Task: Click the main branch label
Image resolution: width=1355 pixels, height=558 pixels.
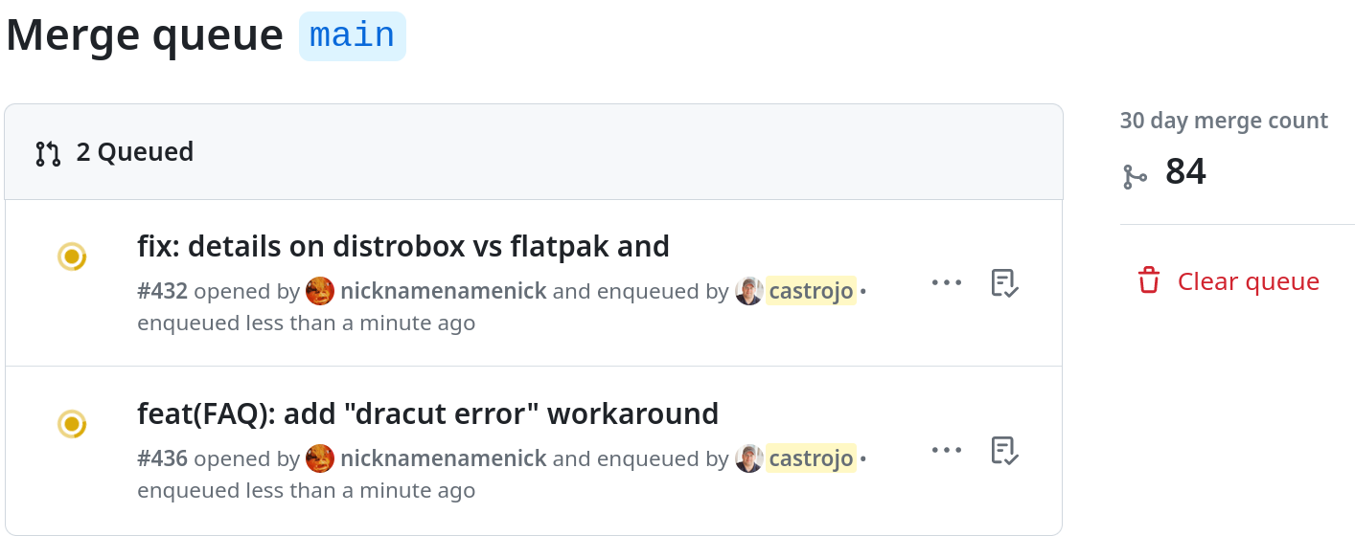Action: coord(352,36)
